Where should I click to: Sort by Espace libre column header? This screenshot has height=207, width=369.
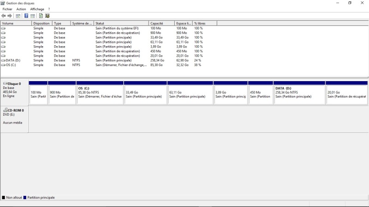pyautogui.click(x=184, y=24)
